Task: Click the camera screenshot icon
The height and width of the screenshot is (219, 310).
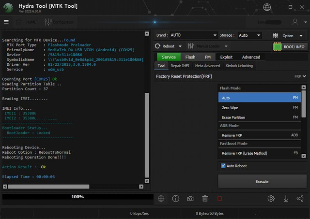Action: coord(190,199)
